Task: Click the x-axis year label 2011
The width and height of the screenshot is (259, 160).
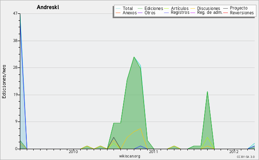Action: pyautogui.click(x=153, y=152)
